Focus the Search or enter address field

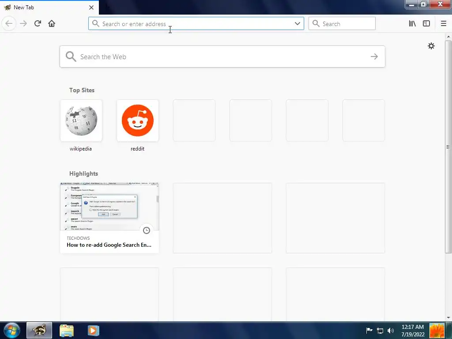coord(196,24)
